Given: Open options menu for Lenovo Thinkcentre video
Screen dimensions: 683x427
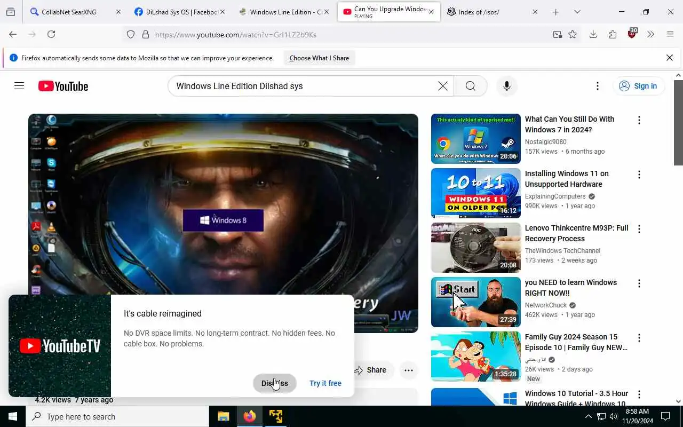Looking at the screenshot, I should pyautogui.click(x=639, y=229).
